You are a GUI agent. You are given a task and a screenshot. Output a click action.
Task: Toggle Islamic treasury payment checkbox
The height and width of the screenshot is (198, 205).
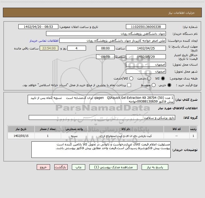(129, 85)
